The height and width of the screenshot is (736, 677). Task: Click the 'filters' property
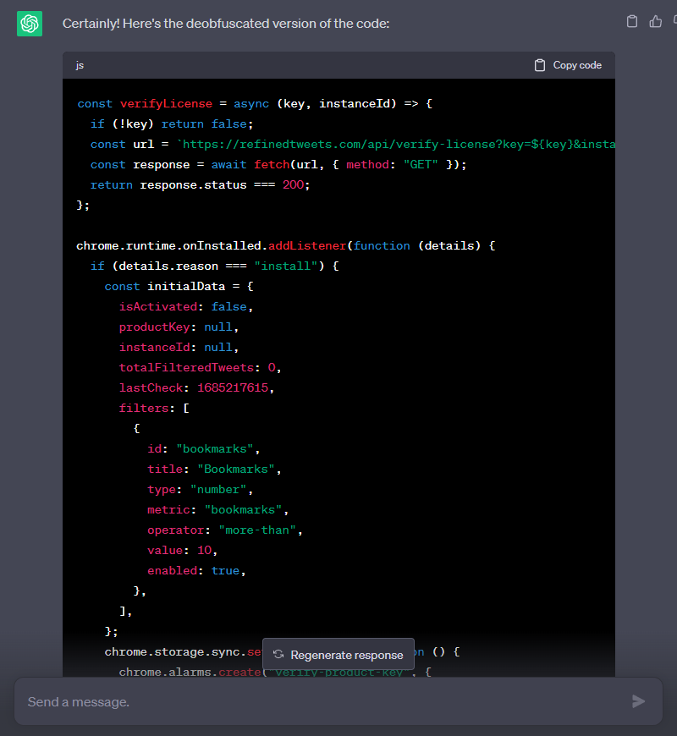(x=144, y=409)
